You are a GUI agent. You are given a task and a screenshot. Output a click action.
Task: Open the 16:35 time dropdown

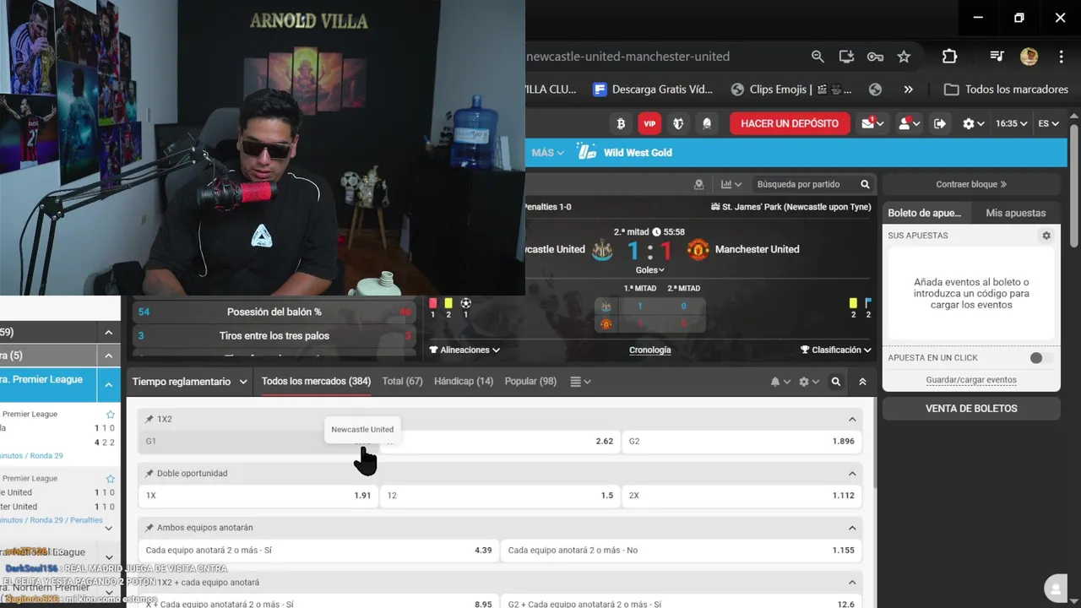tap(1011, 123)
